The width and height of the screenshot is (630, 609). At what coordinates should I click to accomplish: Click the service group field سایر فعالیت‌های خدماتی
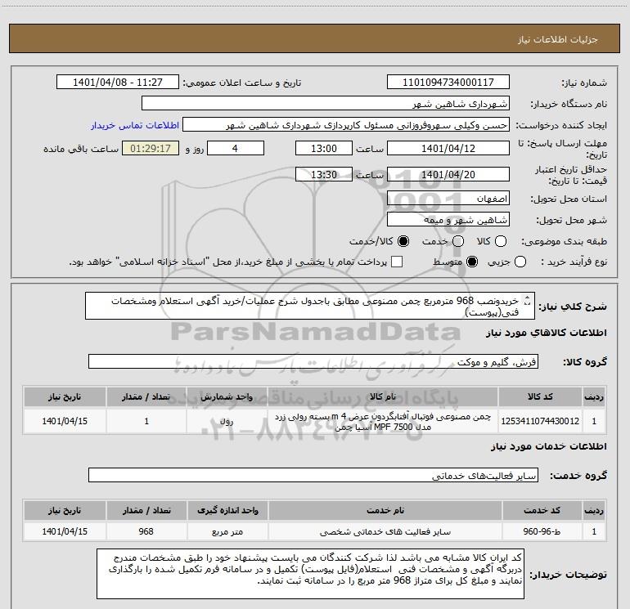[x=313, y=475]
